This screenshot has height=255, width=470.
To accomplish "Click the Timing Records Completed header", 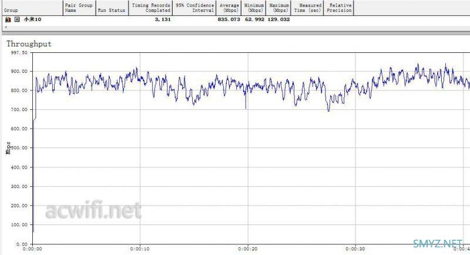I will click(x=150, y=8).
